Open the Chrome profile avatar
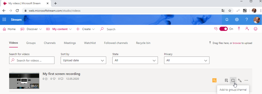 [254, 11]
